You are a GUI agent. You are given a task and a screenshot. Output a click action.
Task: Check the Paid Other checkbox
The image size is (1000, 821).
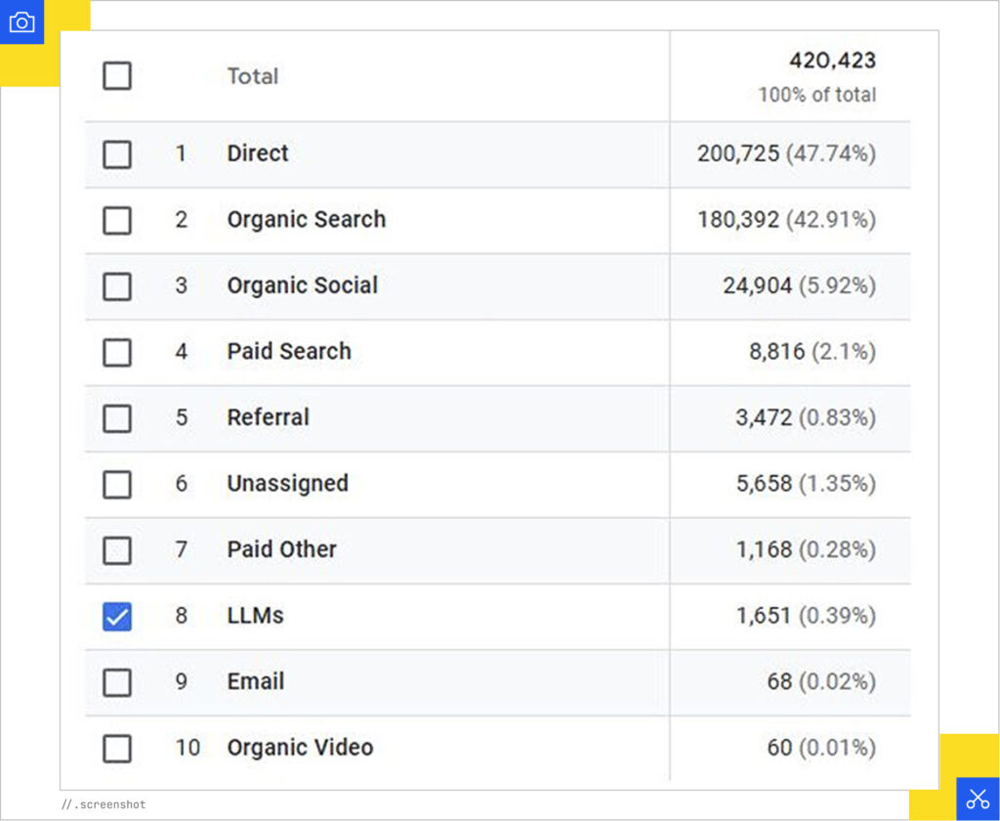(x=117, y=549)
